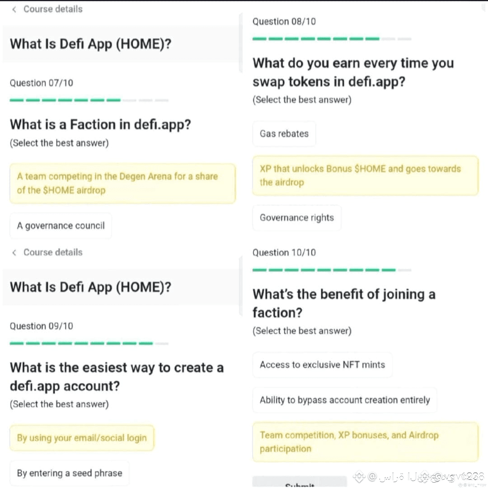Click the 'Question 07/10' label
Screen dimensions: 488x488
point(42,83)
